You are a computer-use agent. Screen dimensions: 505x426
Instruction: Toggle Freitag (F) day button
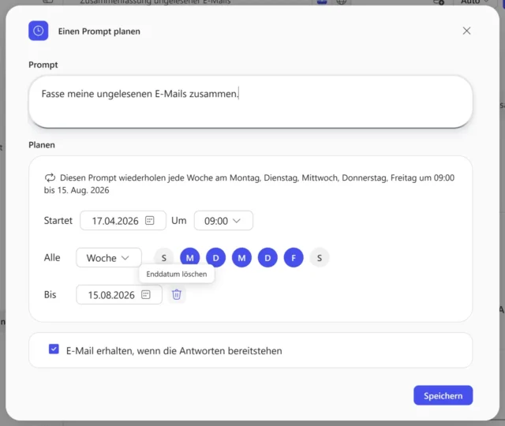pyautogui.click(x=294, y=258)
